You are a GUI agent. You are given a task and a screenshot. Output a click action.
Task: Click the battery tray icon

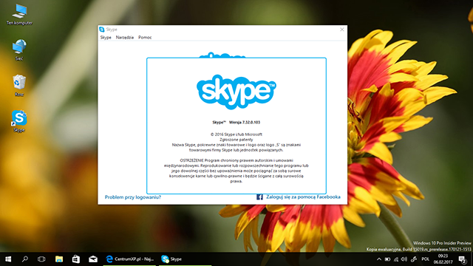[387, 259]
